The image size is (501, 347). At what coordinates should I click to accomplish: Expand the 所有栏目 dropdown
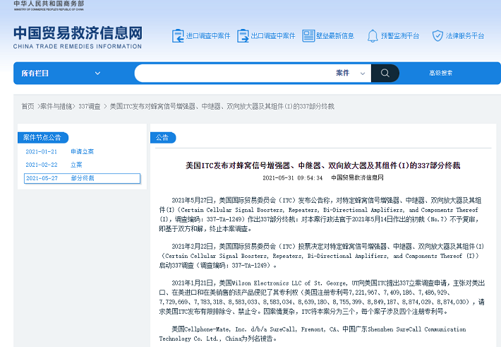click(61, 73)
